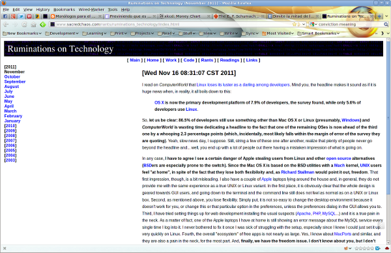Open the Code navigation link
The height and width of the screenshot is (253, 391).
[x=189, y=60]
